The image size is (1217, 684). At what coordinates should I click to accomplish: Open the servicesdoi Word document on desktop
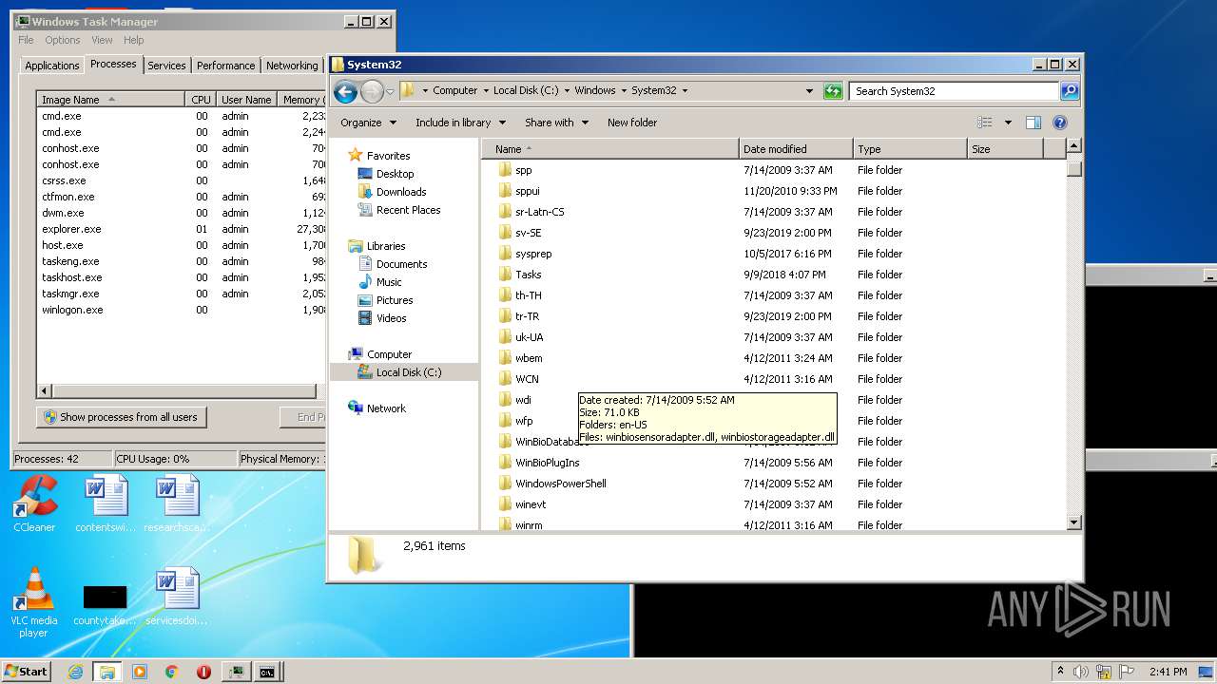[x=178, y=597]
